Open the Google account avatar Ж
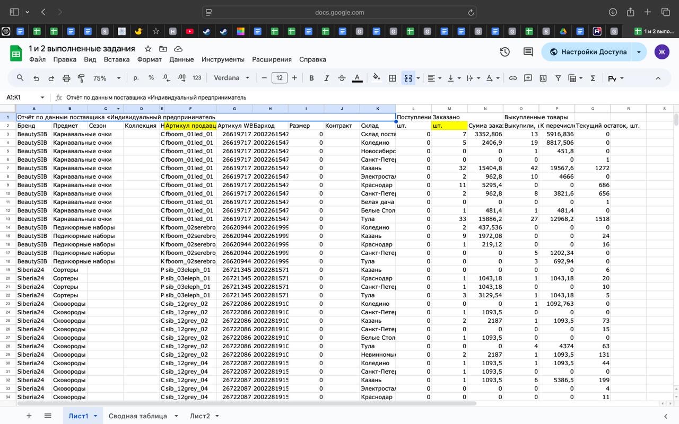 pos(661,52)
